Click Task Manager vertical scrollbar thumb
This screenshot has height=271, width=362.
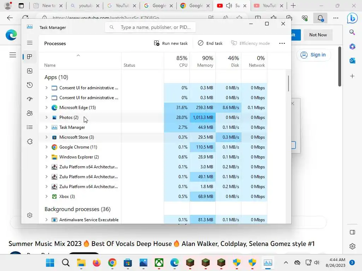288,83
